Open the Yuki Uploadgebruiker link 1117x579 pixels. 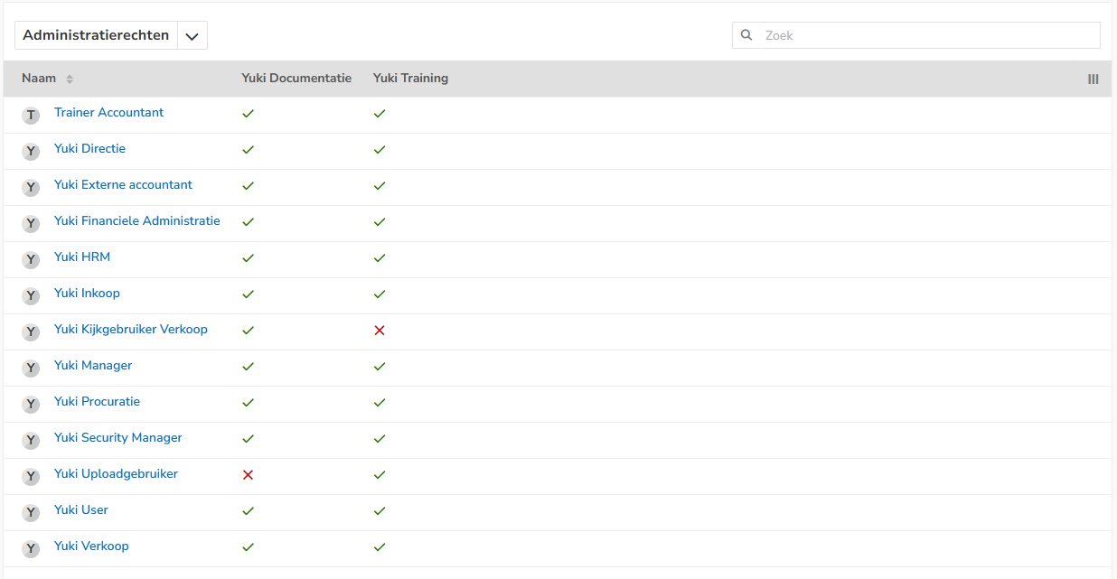point(116,474)
